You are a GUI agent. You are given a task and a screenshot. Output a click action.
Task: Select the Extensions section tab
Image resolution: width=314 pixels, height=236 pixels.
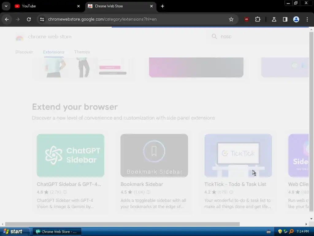[x=54, y=52]
